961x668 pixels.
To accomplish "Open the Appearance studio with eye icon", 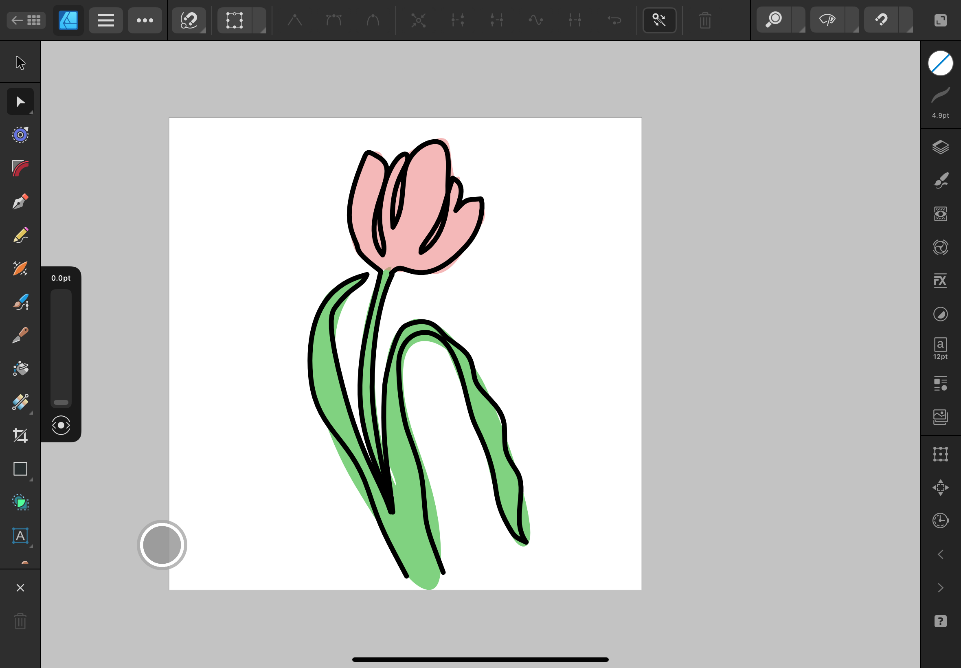I will 941,214.
